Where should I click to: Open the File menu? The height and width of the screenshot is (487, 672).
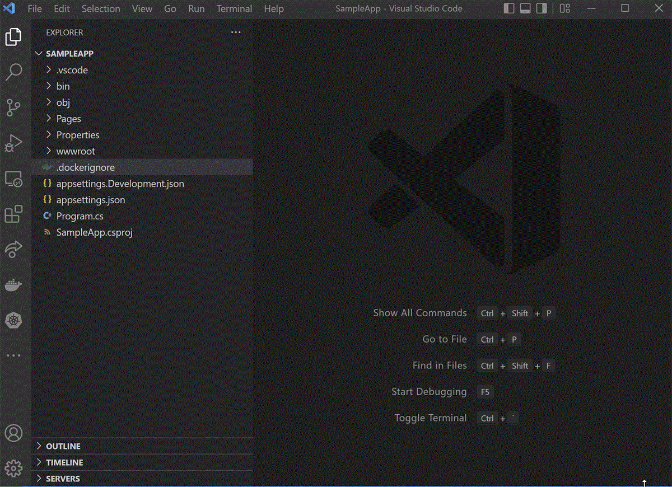click(35, 9)
